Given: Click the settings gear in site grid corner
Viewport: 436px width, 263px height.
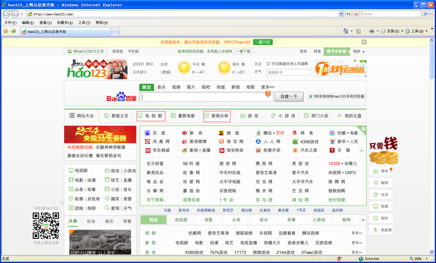Looking at the screenshot, I should point(363,129).
